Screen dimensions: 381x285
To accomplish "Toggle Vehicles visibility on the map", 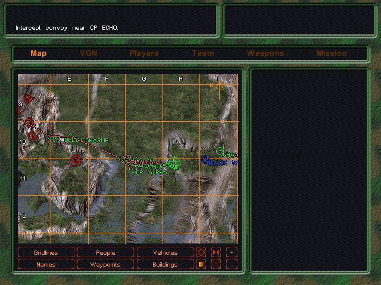I will (165, 252).
